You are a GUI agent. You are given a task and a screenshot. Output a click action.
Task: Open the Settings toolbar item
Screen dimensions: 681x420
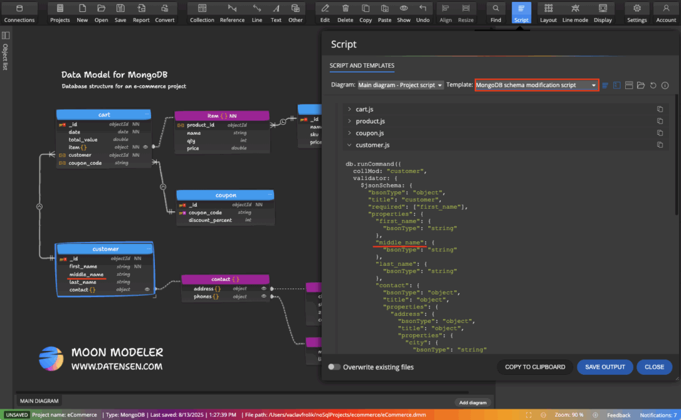636,13
